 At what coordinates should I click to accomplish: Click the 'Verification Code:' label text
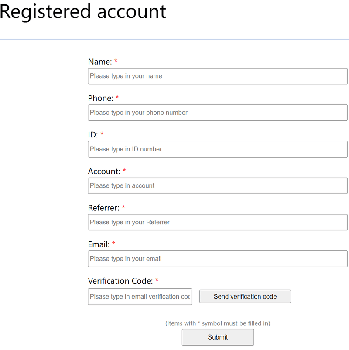pos(120,281)
